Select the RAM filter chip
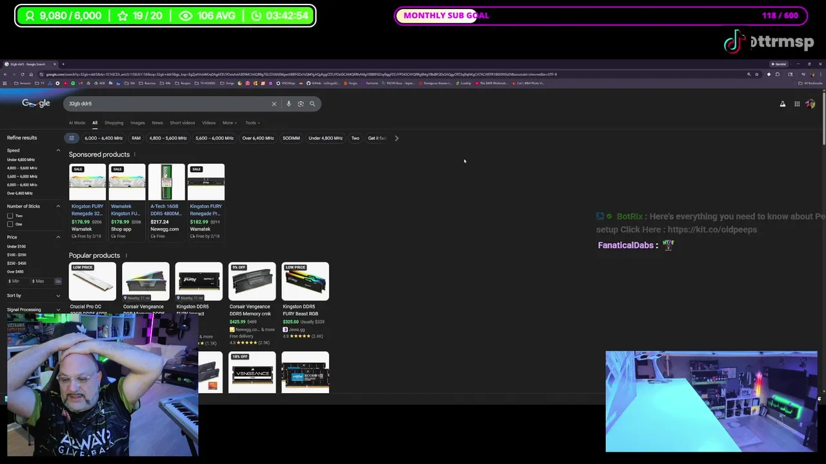 136,138
